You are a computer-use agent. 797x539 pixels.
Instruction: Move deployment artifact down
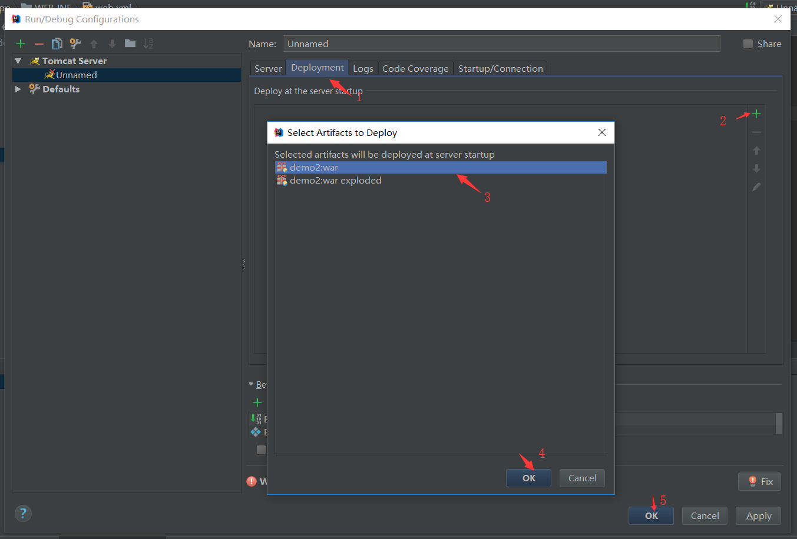[756, 169]
